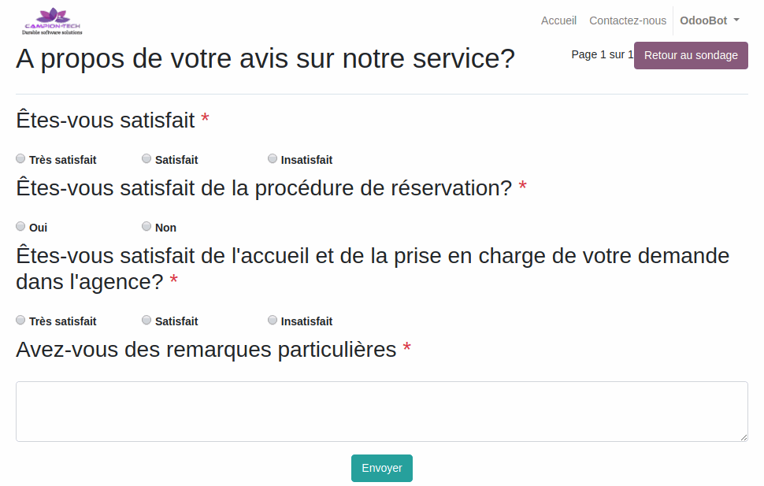Click inside the remarques particulières text area

tap(381, 411)
